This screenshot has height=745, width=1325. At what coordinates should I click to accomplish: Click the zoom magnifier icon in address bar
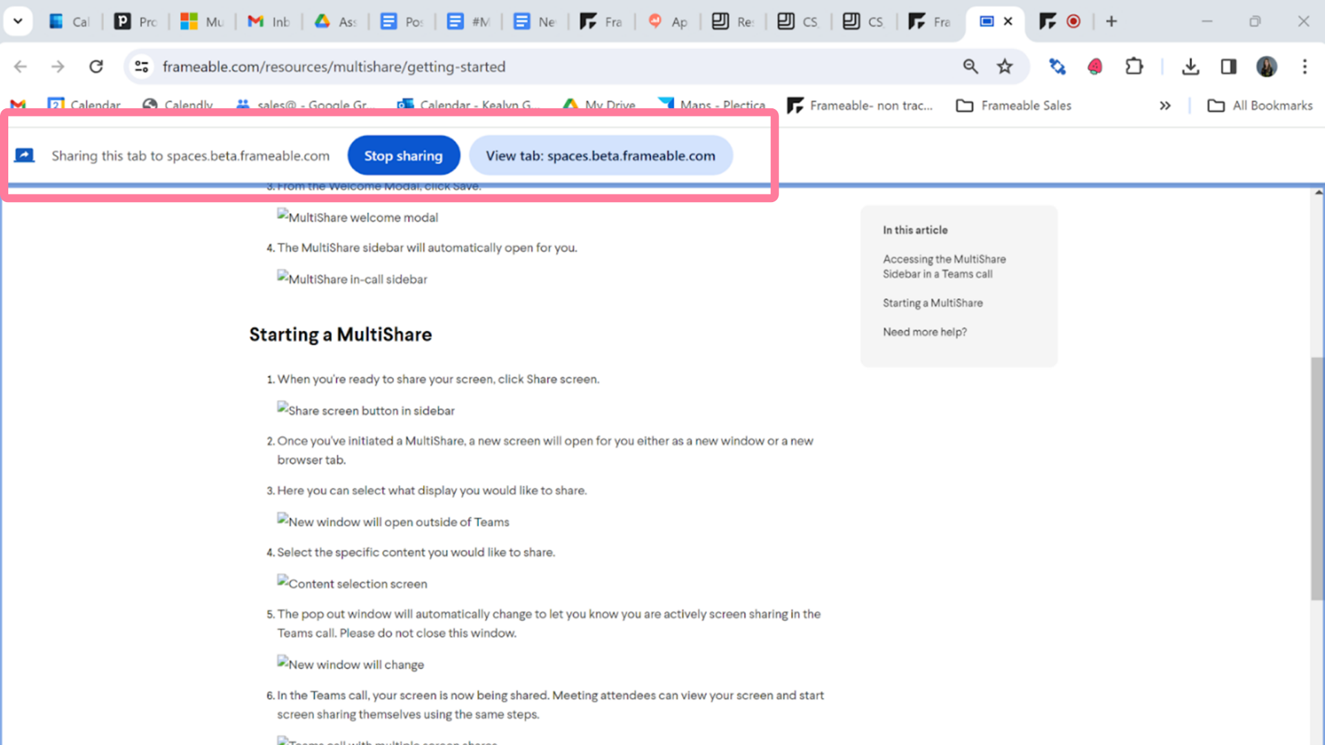tap(970, 66)
